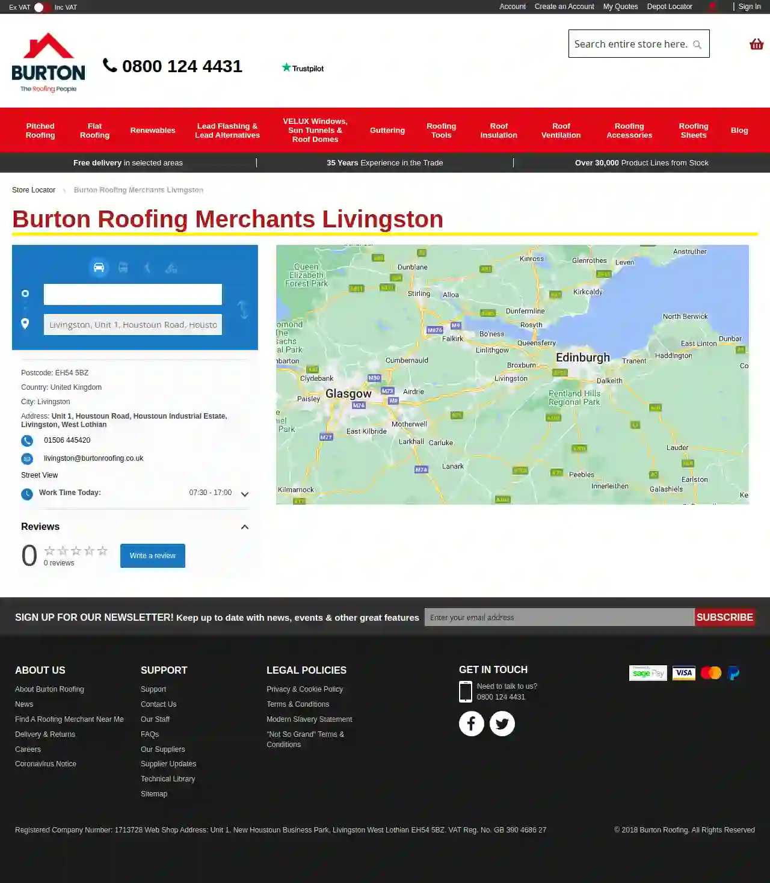Select walking travel mode icon
This screenshot has width=770, height=883.
[147, 268]
